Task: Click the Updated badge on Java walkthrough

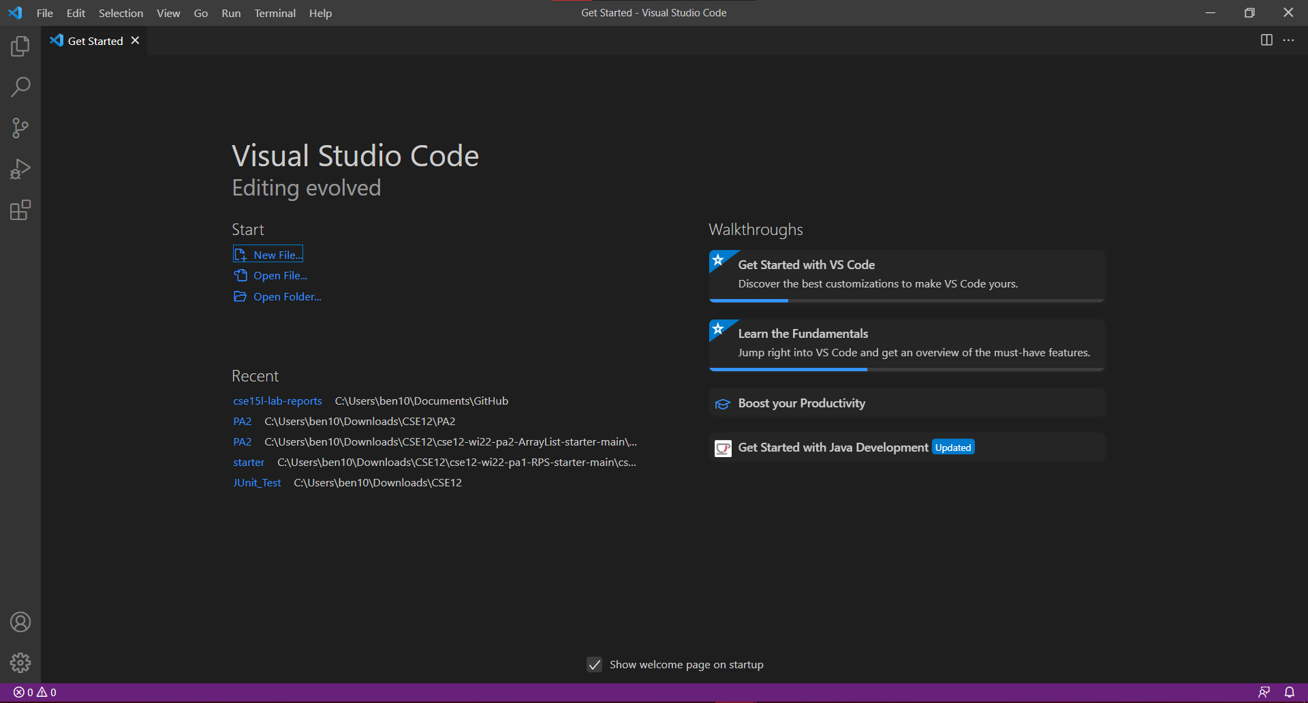Action: [x=953, y=448]
